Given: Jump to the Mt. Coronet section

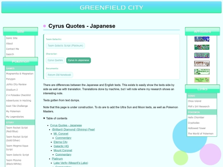Looking at the screenshot, I should pos(61,134).
